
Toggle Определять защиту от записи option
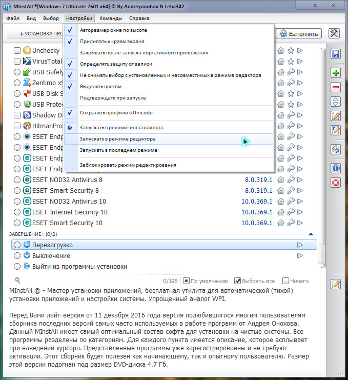click(169, 64)
